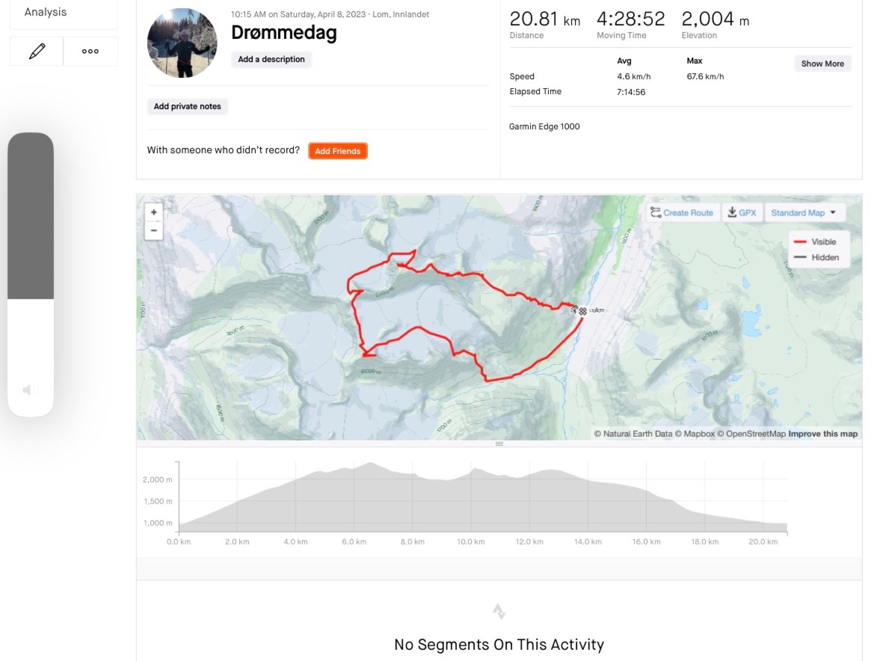The width and height of the screenshot is (874, 661).
Task: Click the checkered finish flag marker
Action: tap(582, 311)
